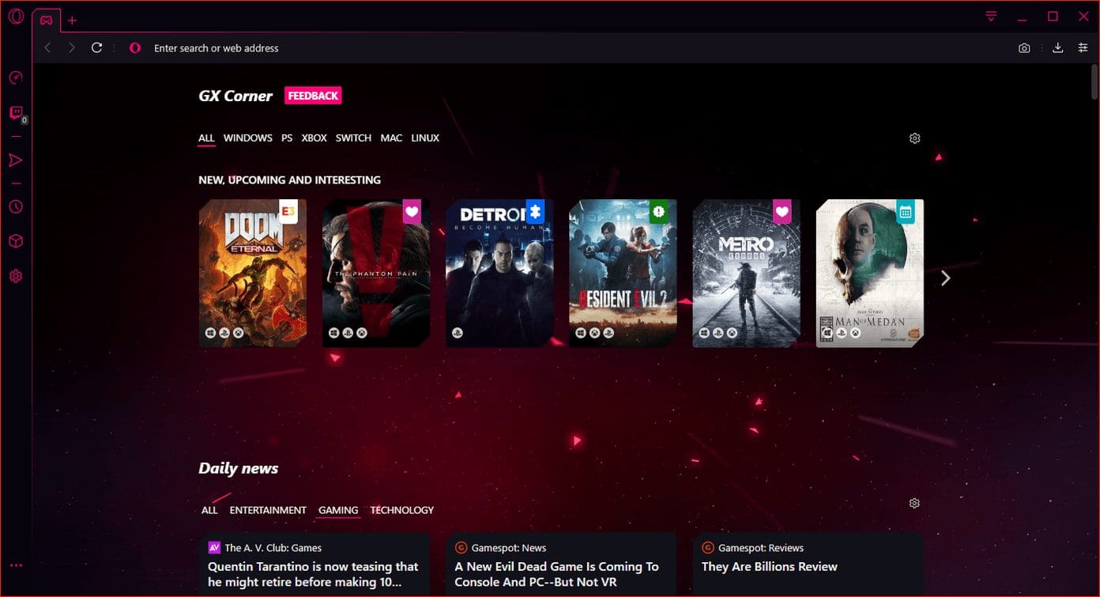Click puzzle badge on Detroit card
Image resolution: width=1100 pixels, height=597 pixels.
[535, 211]
